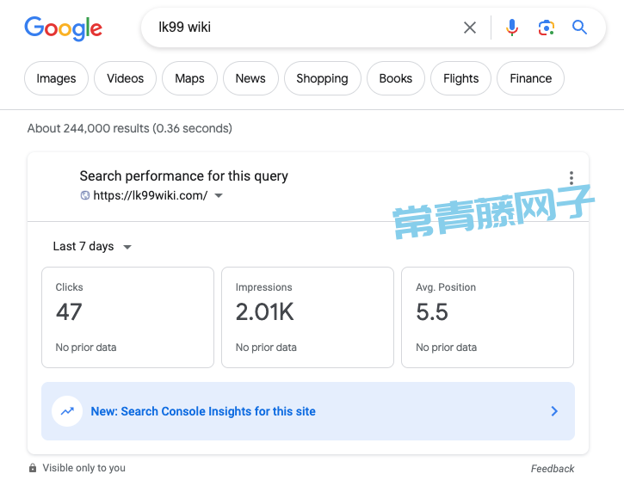Switch to the Images filter
Image resolution: width=624 pixels, height=480 pixels.
pyautogui.click(x=56, y=78)
